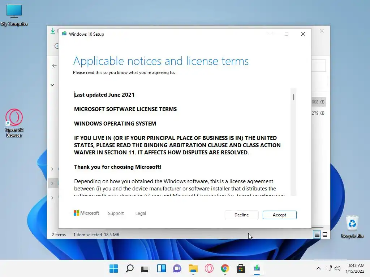
Task: Click 'Thank you for choosing Microsoft!' text
Action: (118, 167)
